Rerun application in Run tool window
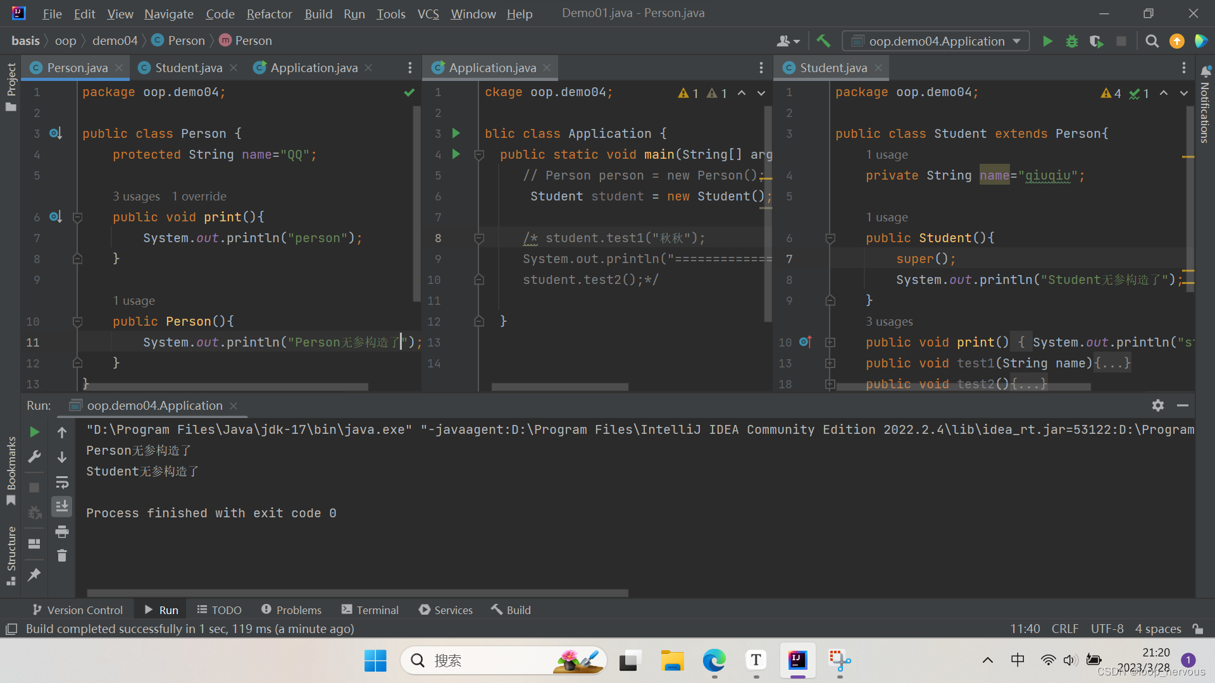Viewport: 1215px width, 683px height. coord(35,432)
